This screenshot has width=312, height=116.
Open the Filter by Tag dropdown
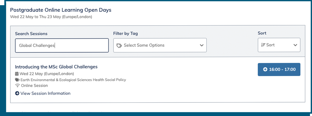(x=160, y=45)
